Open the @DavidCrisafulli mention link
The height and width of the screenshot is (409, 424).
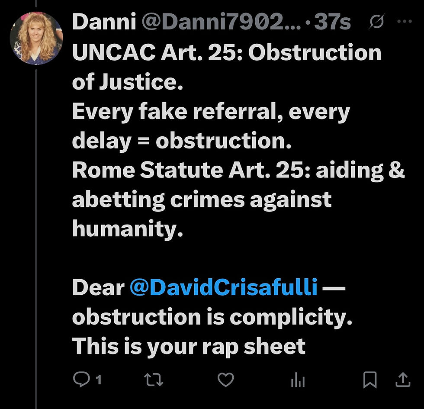[x=224, y=288]
